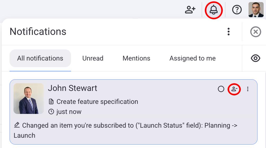
Task: Toggle the eye visibility icon
Action: point(255,58)
